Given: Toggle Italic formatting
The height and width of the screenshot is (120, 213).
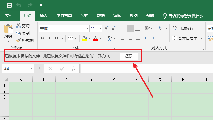Looking at the screenshot, I should tap(49, 38).
